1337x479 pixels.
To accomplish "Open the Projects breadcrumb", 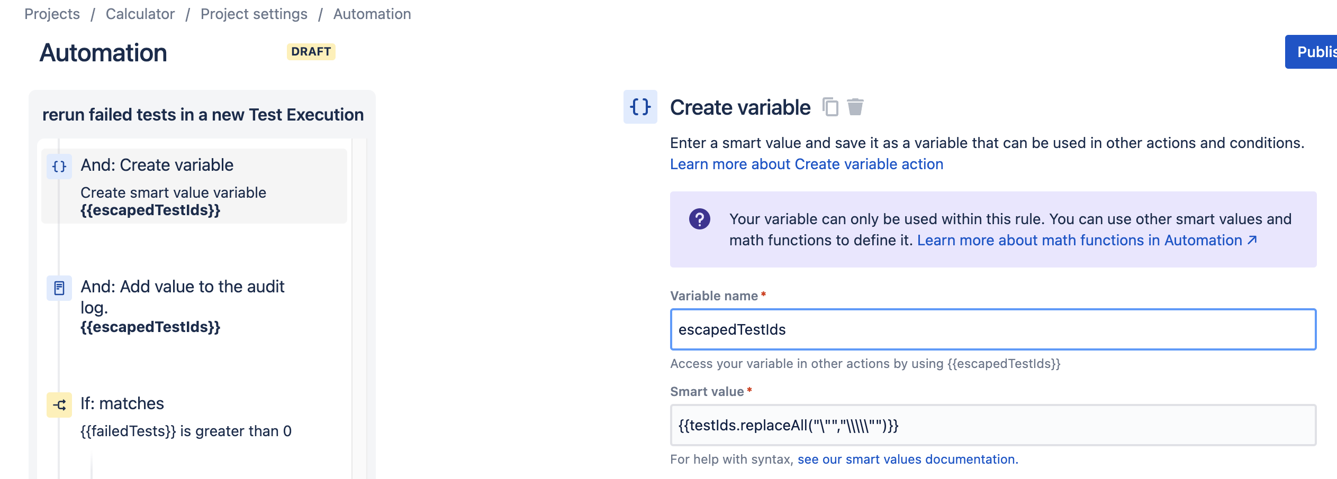I will pyautogui.click(x=52, y=14).
